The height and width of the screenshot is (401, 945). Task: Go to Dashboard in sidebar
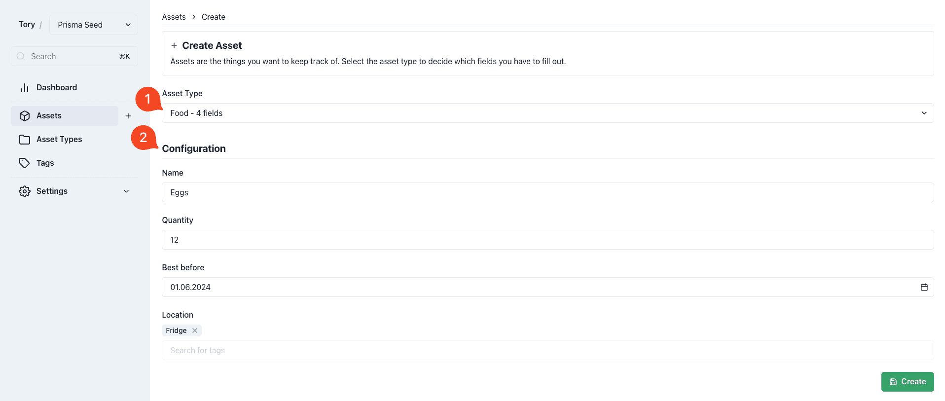pos(74,88)
